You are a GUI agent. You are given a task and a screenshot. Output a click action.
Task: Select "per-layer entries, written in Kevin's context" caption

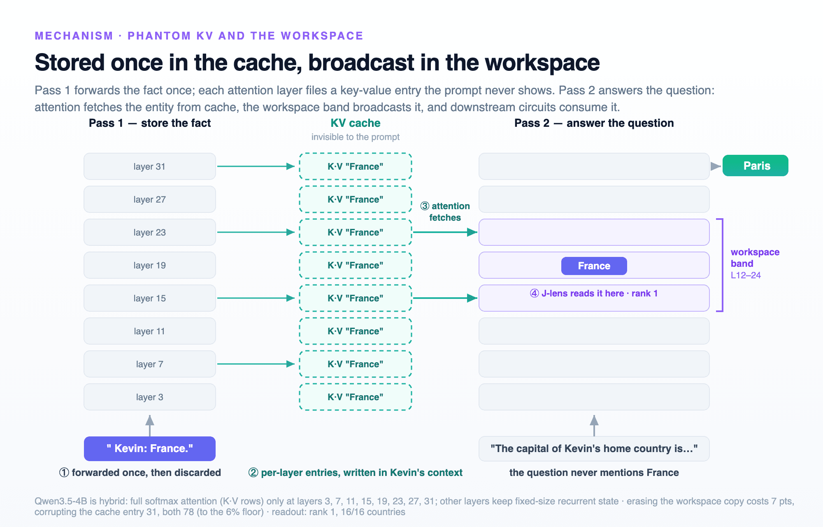click(356, 472)
